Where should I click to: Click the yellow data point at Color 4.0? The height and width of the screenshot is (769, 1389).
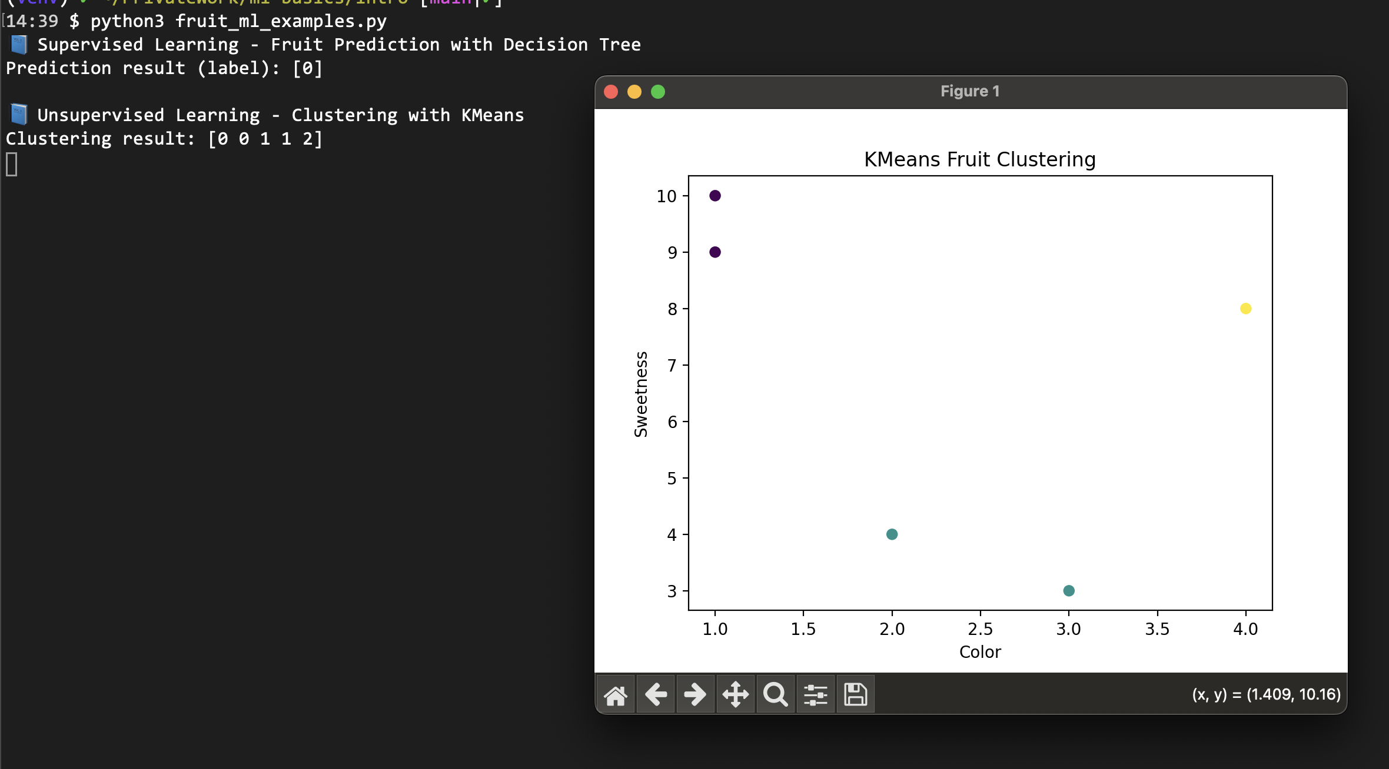[x=1245, y=309]
